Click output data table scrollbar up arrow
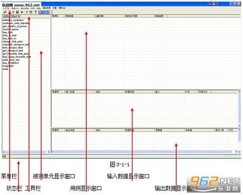 pyautogui.click(x=239, y=130)
